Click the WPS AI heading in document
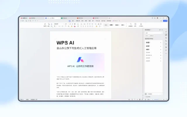Screen dimensions: 187x117 pyautogui.click(x=65, y=43)
